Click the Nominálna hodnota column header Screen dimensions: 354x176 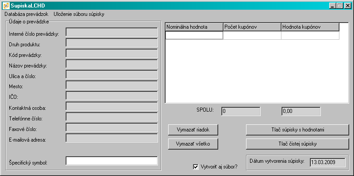tap(194, 27)
